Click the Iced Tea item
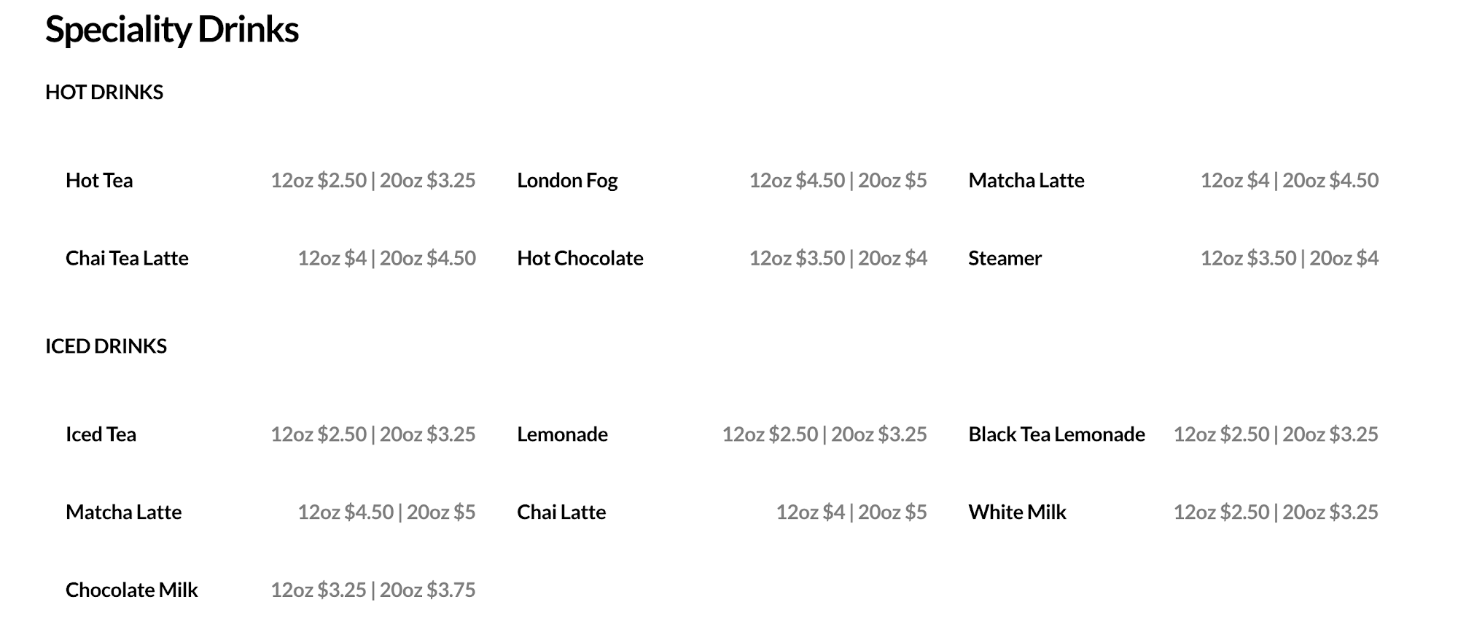The image size is (1458, 640). tap(101, 434)
